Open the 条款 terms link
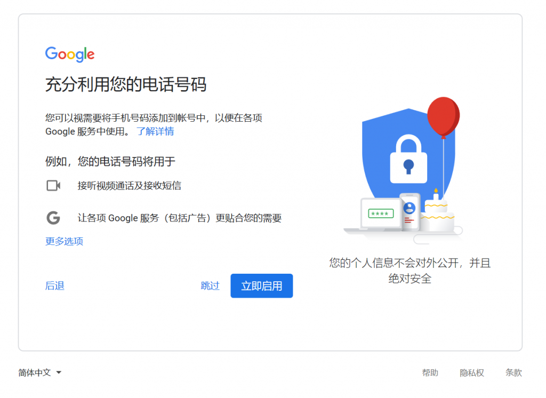The width and height of the screenshot is (546, 398). (x=513, y=372)
